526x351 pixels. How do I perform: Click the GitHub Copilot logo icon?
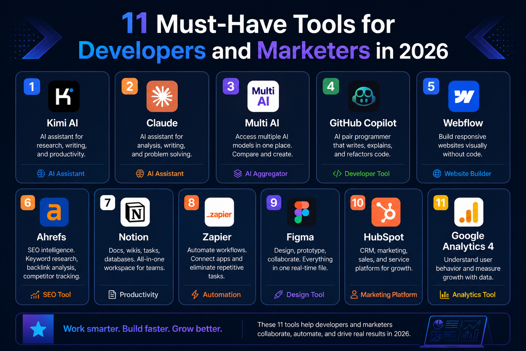364,96
